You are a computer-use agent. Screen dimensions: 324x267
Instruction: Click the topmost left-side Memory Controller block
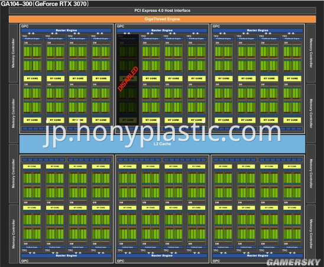(14, 53)
